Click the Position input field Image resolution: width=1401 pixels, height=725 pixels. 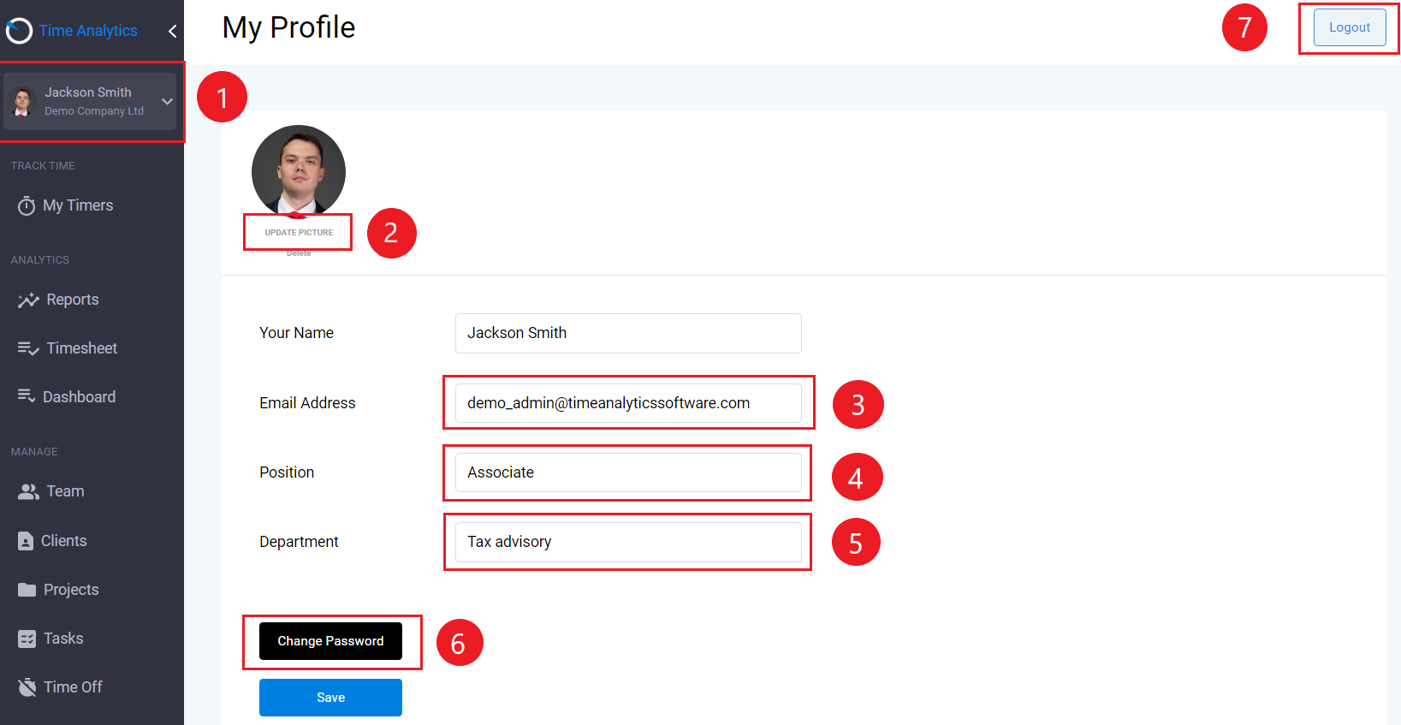click(628, 472)
